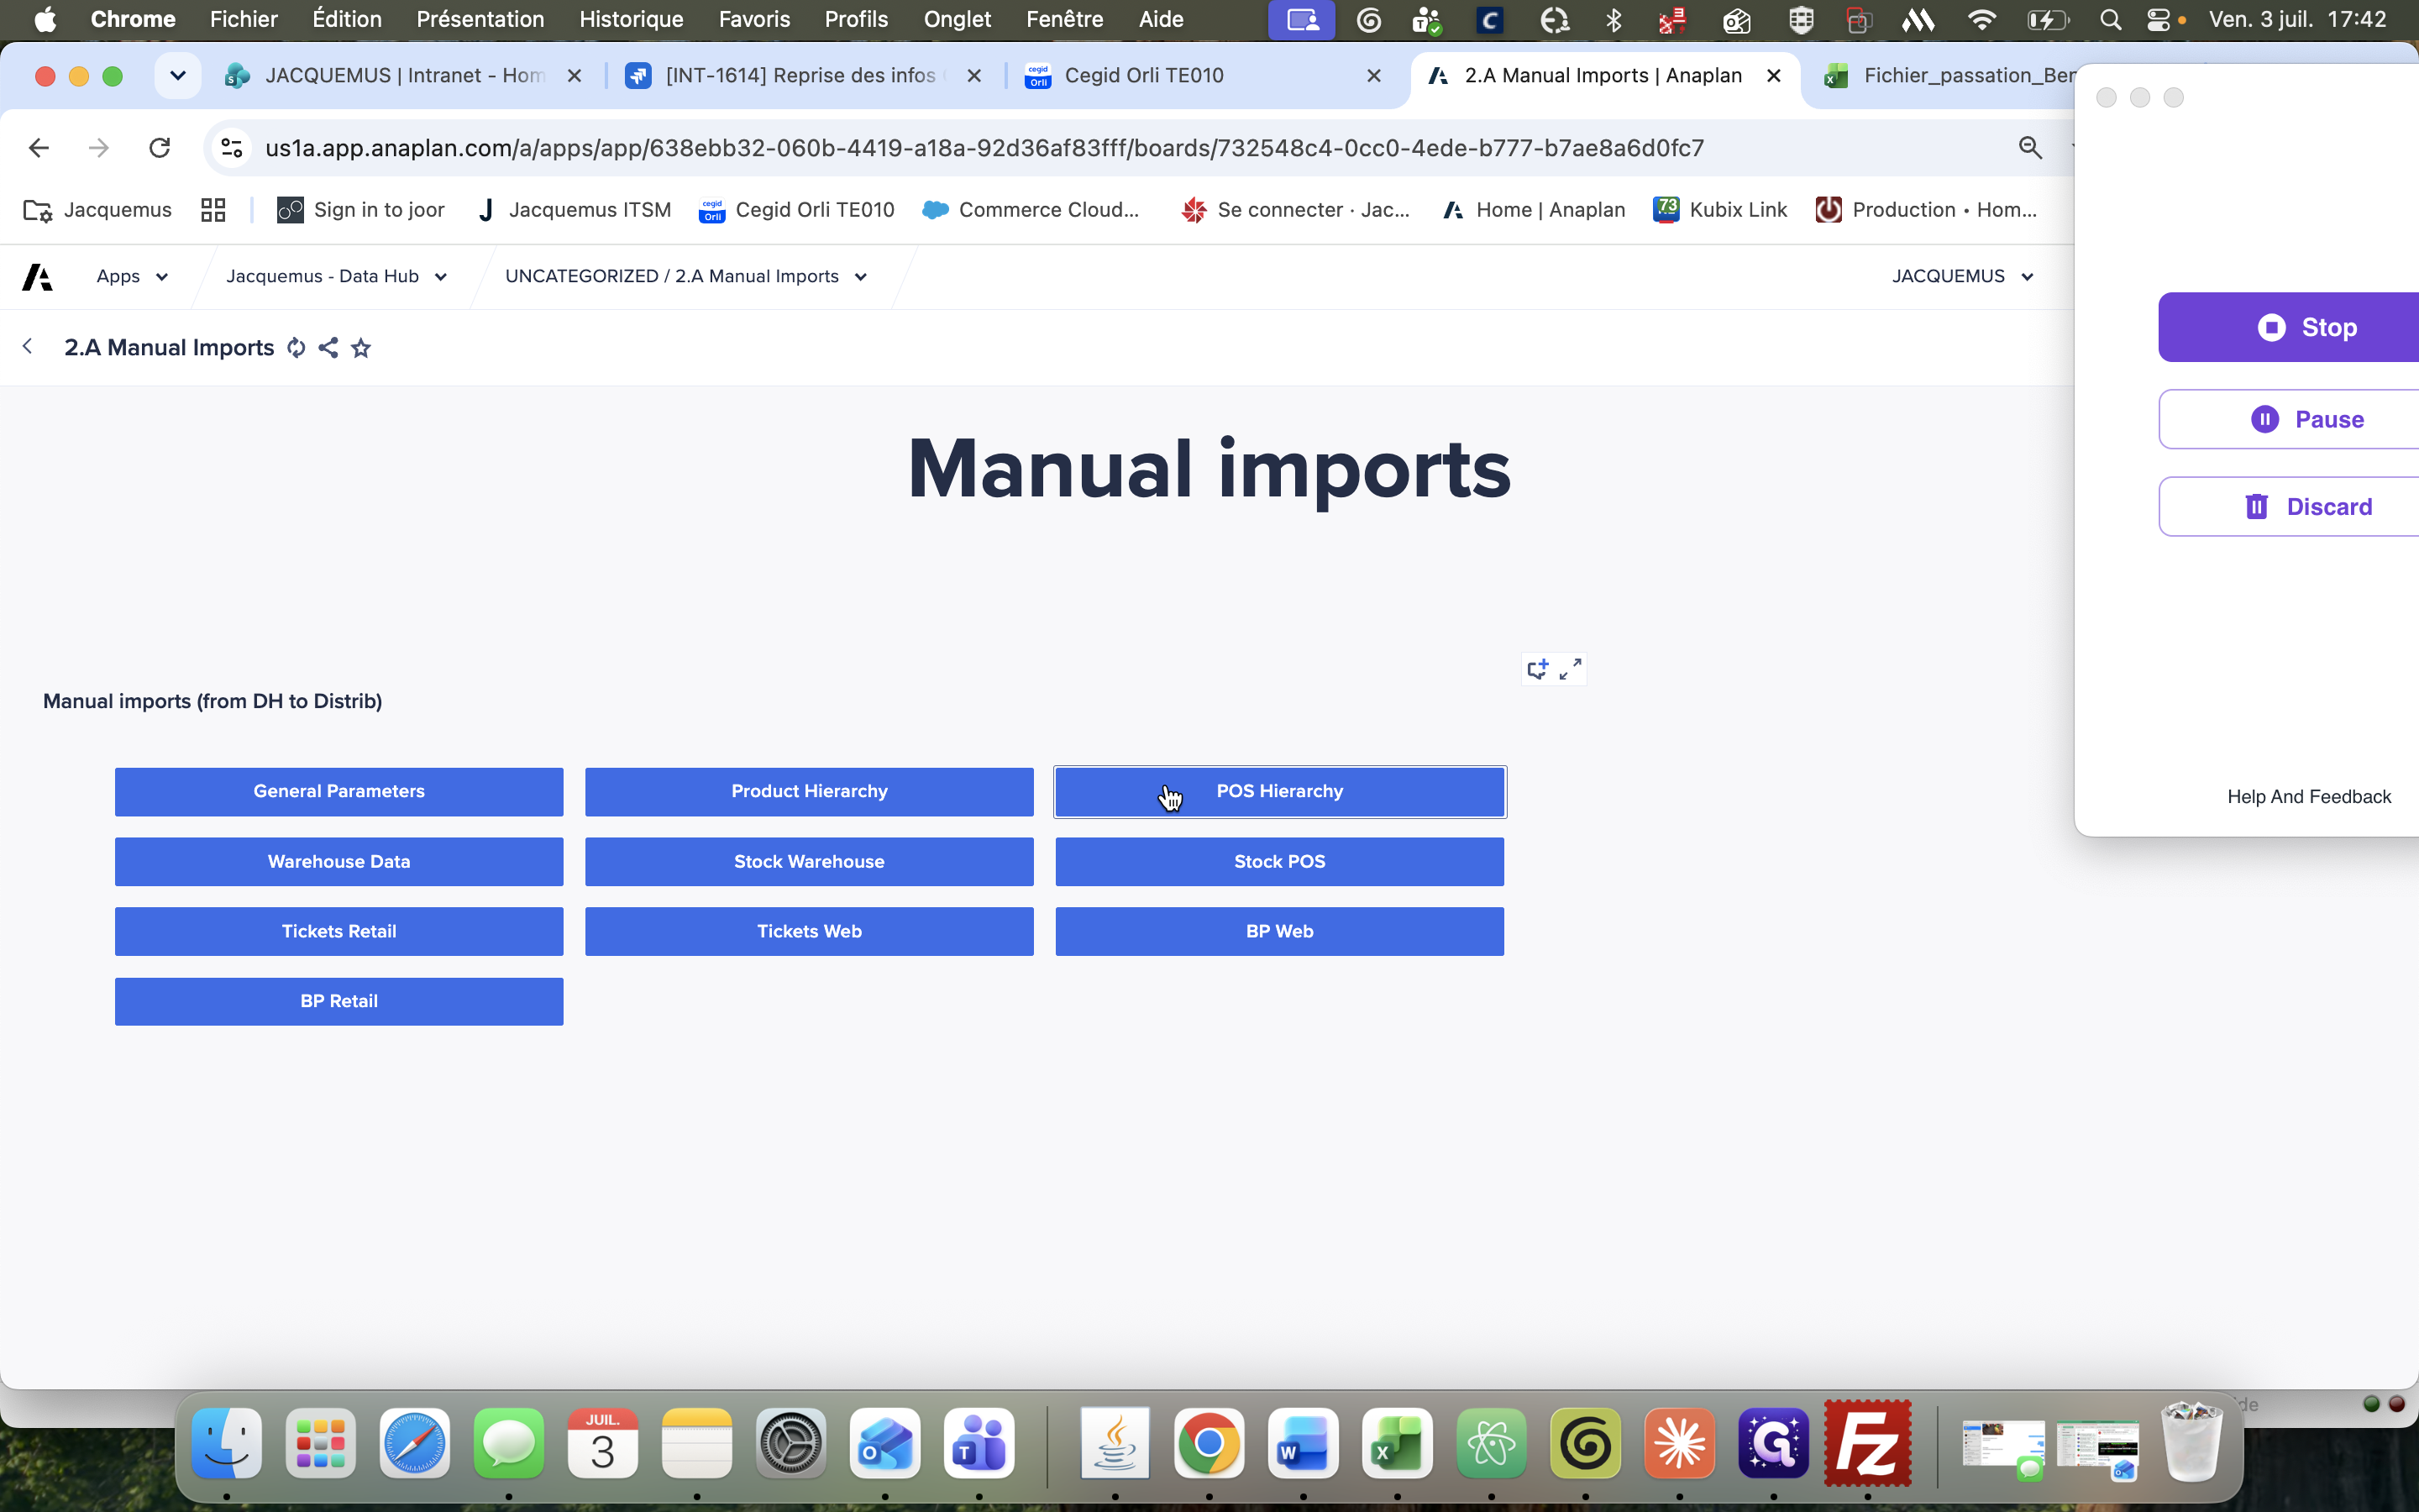Expand the Apps dropdown
Screen dimensions: 2419x1512
pos(132,276)
